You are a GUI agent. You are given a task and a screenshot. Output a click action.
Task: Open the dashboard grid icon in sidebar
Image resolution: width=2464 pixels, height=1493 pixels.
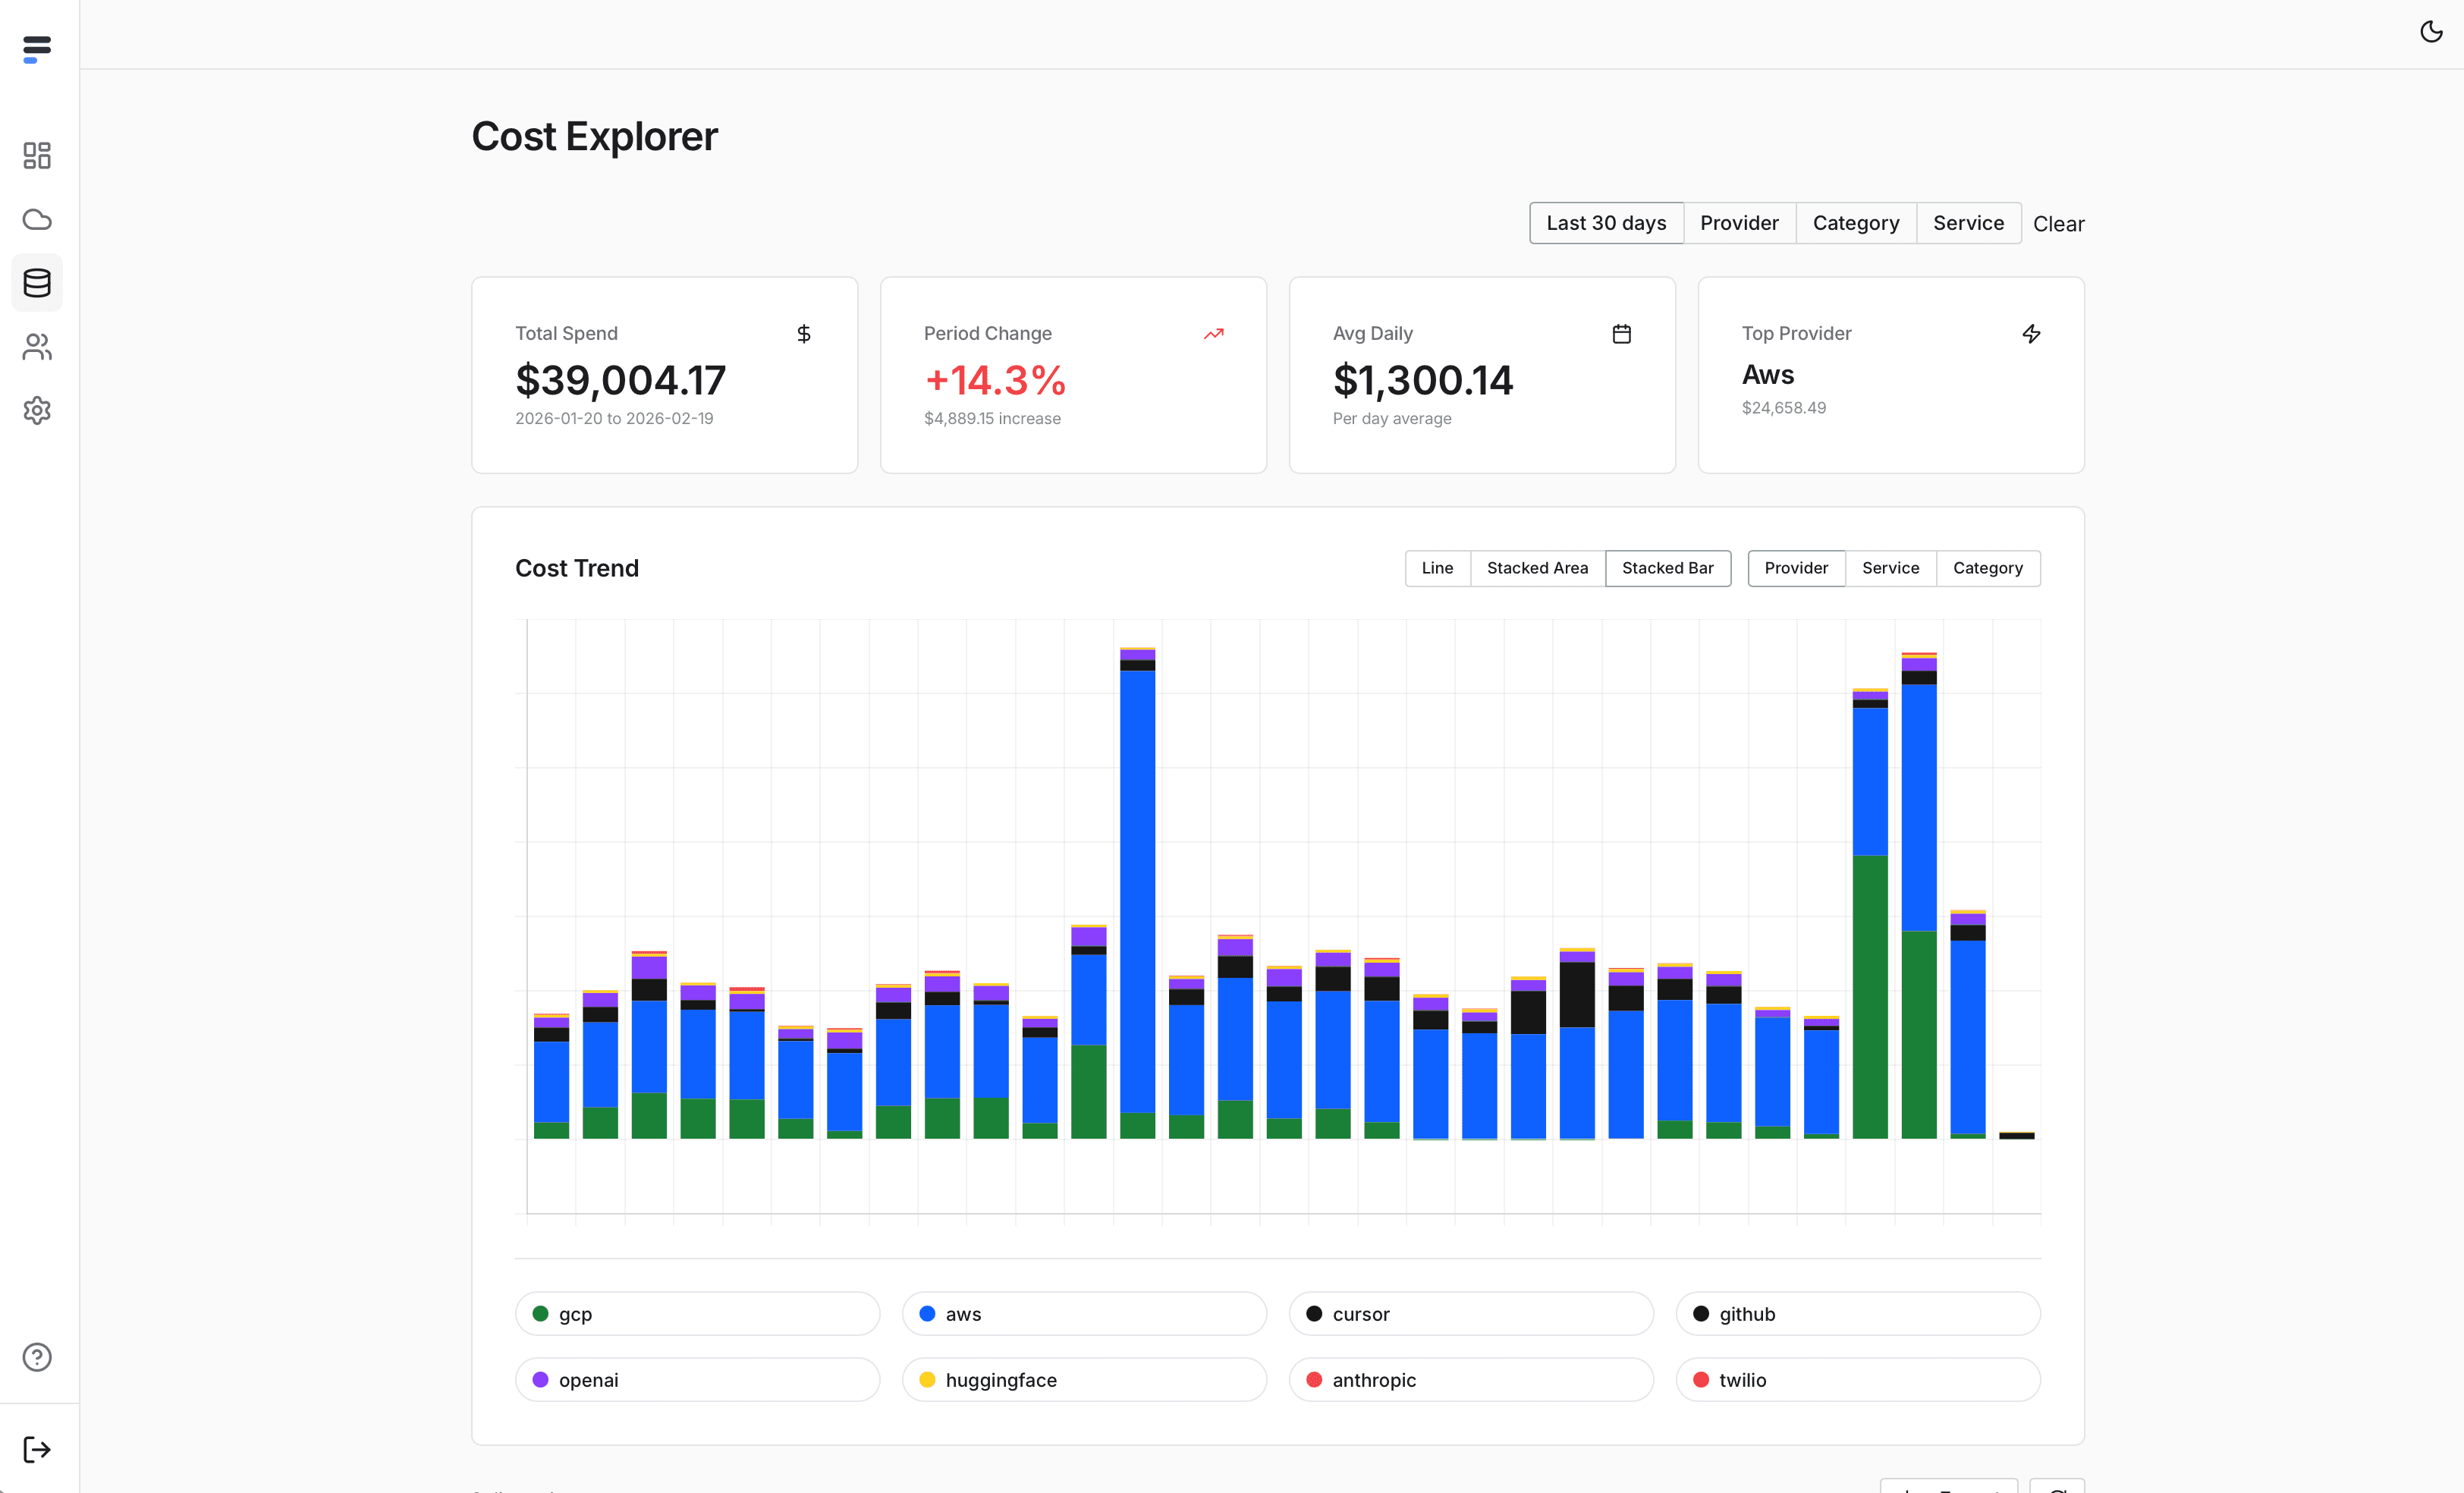pyautogui.click(x=37, y=156)
